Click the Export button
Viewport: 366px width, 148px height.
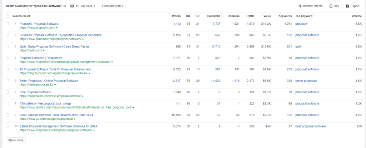(x=353, y=6)
